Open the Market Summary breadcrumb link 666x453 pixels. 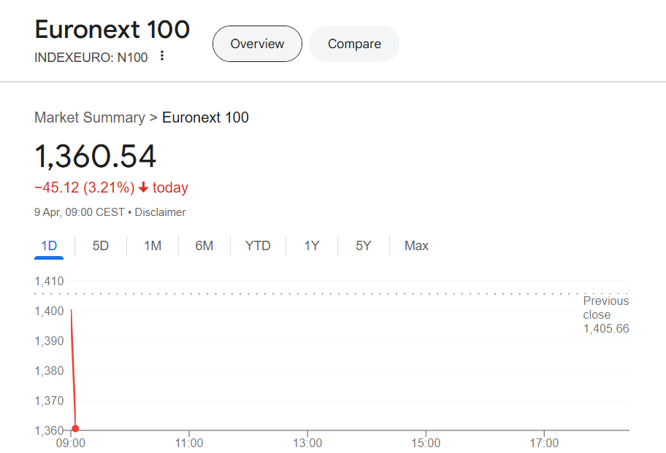(x=90, y=117)
